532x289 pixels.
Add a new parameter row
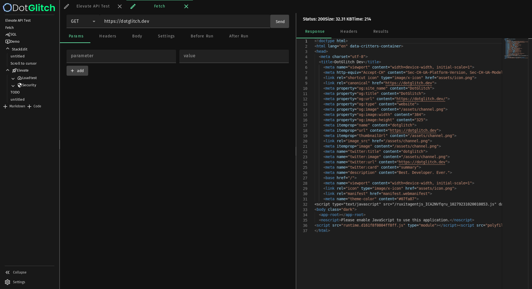(x=77, y=71)
